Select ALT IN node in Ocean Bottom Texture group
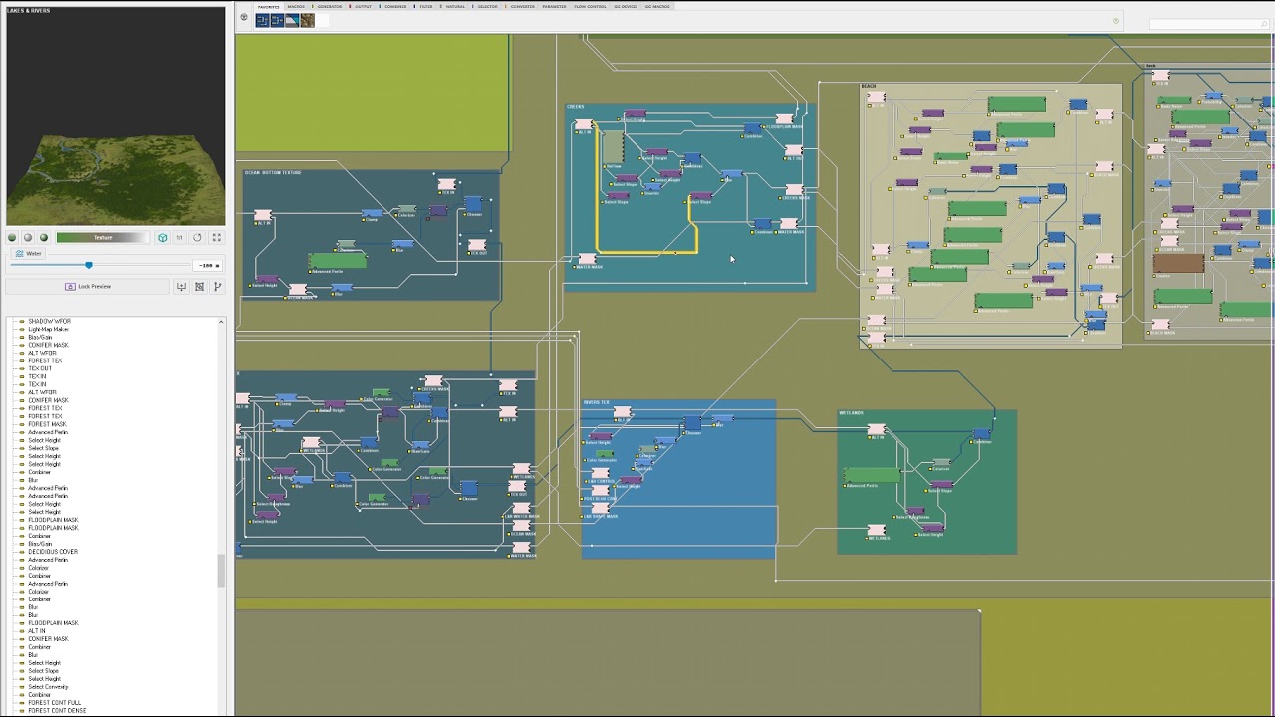The image size is (1275, 717). click(263, 215)
